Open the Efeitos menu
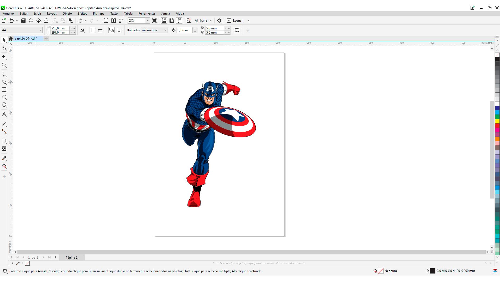The width and height of the screenshot is (500, 281). pos(82,14)
